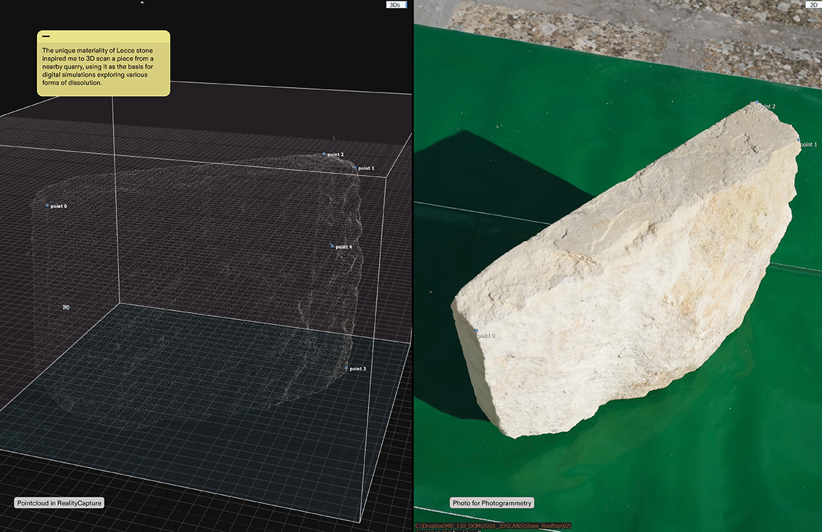Pick control point 3 in the pointcloud

347,368
